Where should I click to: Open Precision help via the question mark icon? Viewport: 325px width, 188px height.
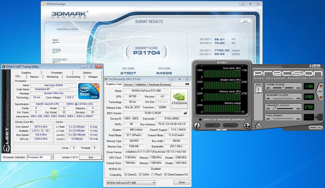coord(311,67)
